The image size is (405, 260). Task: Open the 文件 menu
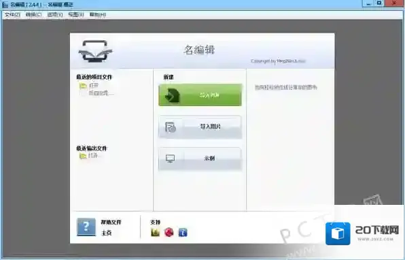point(12,15)
